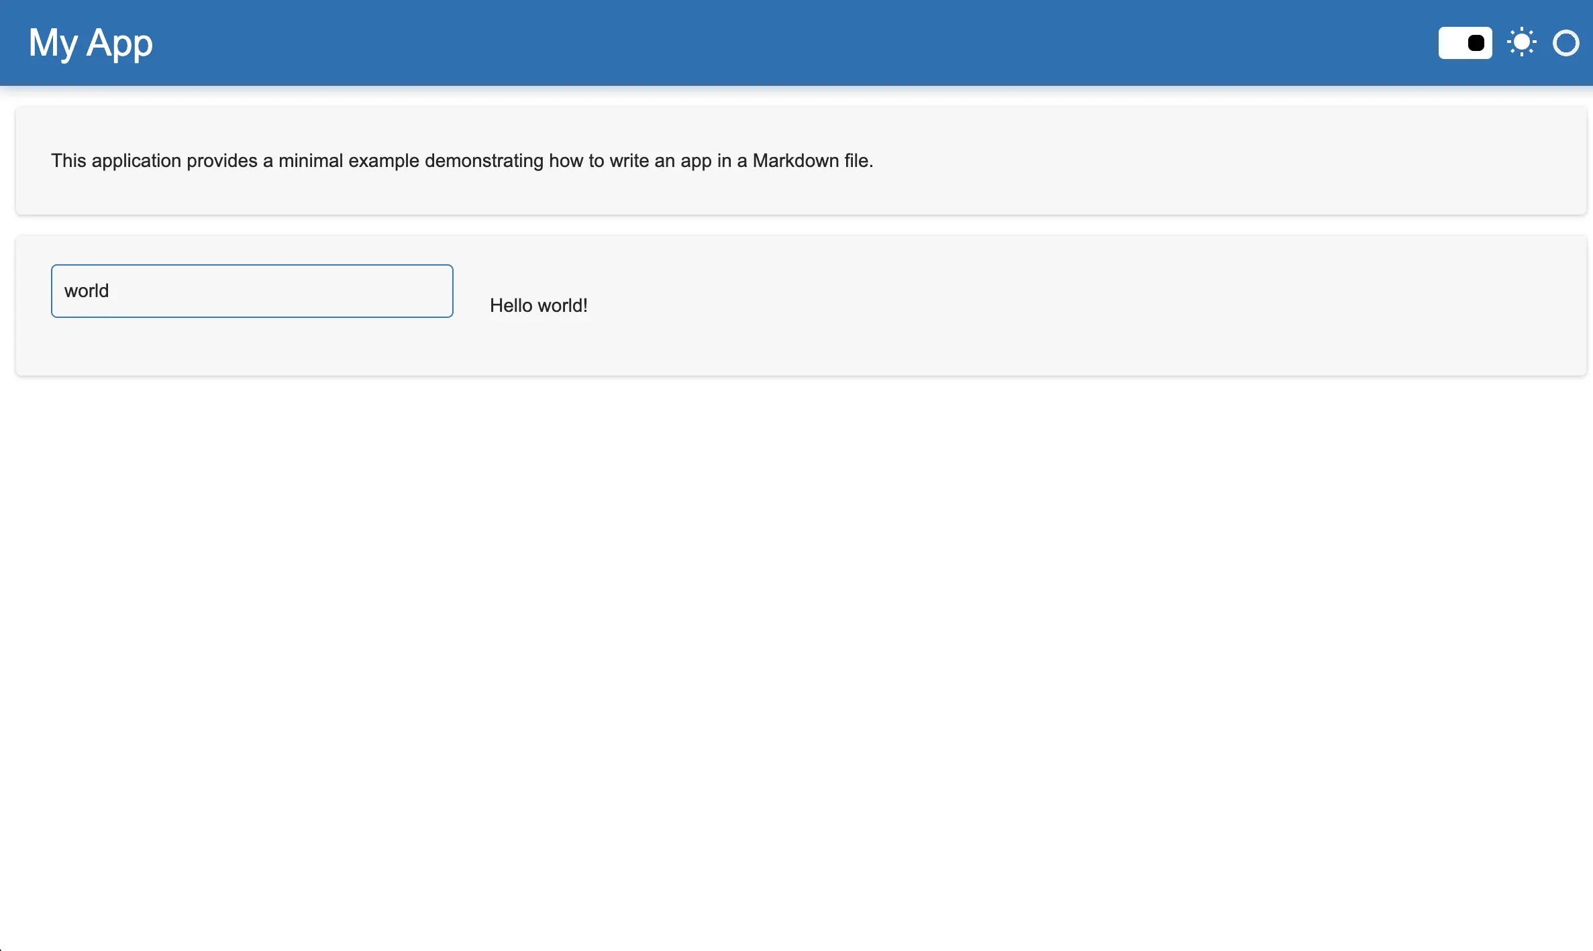Click the circular busy indicator icon
1593x951 pixels.
pos(1565,43)
